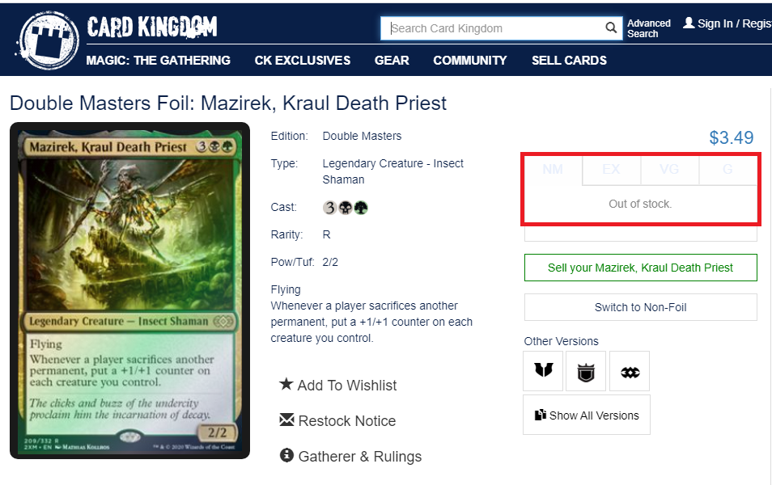Select the NM condition tab
This screenshot has width=772, height=485.
pos(553,170)
